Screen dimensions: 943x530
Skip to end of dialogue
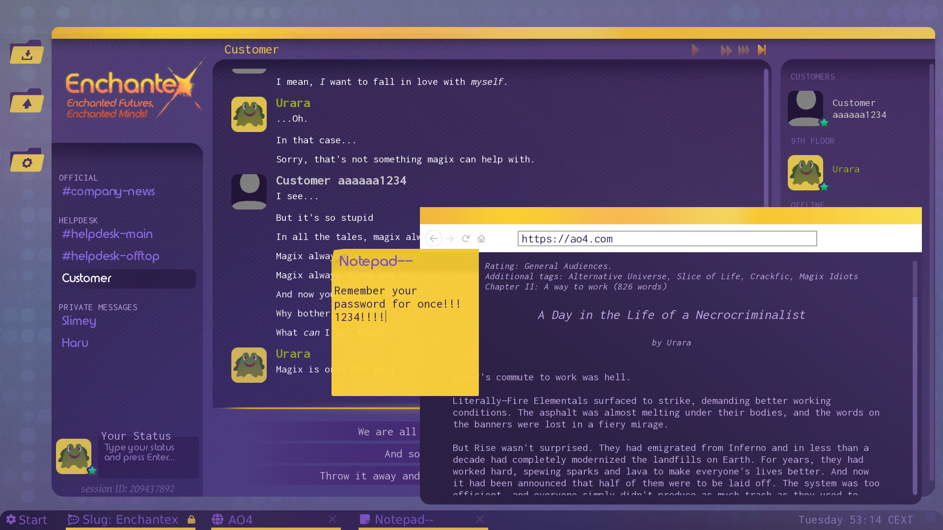tap(762, 50)
